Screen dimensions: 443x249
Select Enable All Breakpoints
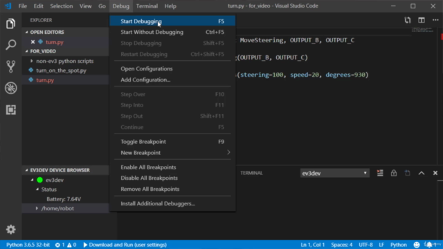click(x=172, y=167)
